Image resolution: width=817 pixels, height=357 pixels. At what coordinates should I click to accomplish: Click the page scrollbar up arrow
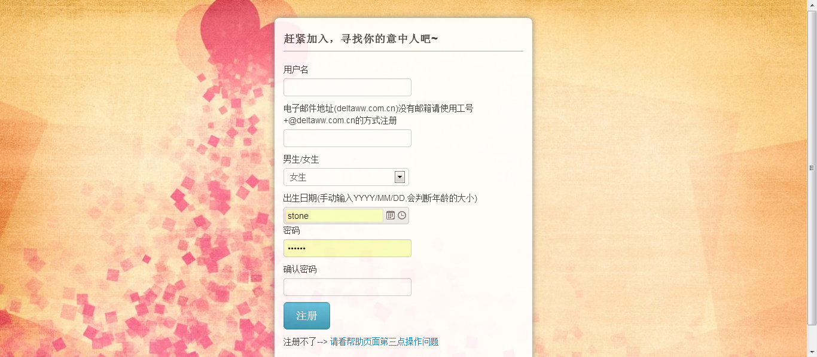pyautogui.click(x=812, y=5)
